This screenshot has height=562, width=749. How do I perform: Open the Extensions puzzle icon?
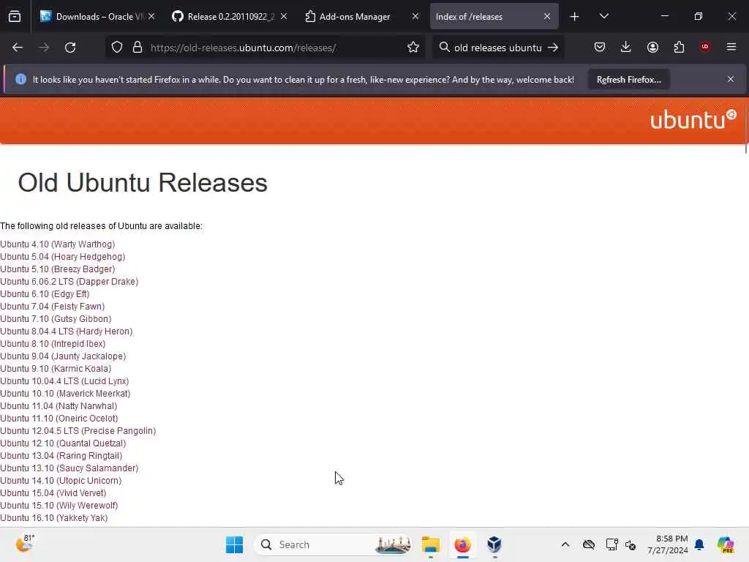[679, 47]
